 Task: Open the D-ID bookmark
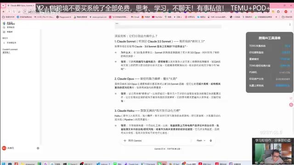click(44, 17)
